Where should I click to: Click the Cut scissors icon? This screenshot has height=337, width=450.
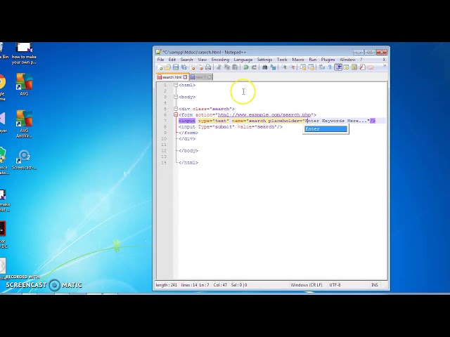click(219, 67)
